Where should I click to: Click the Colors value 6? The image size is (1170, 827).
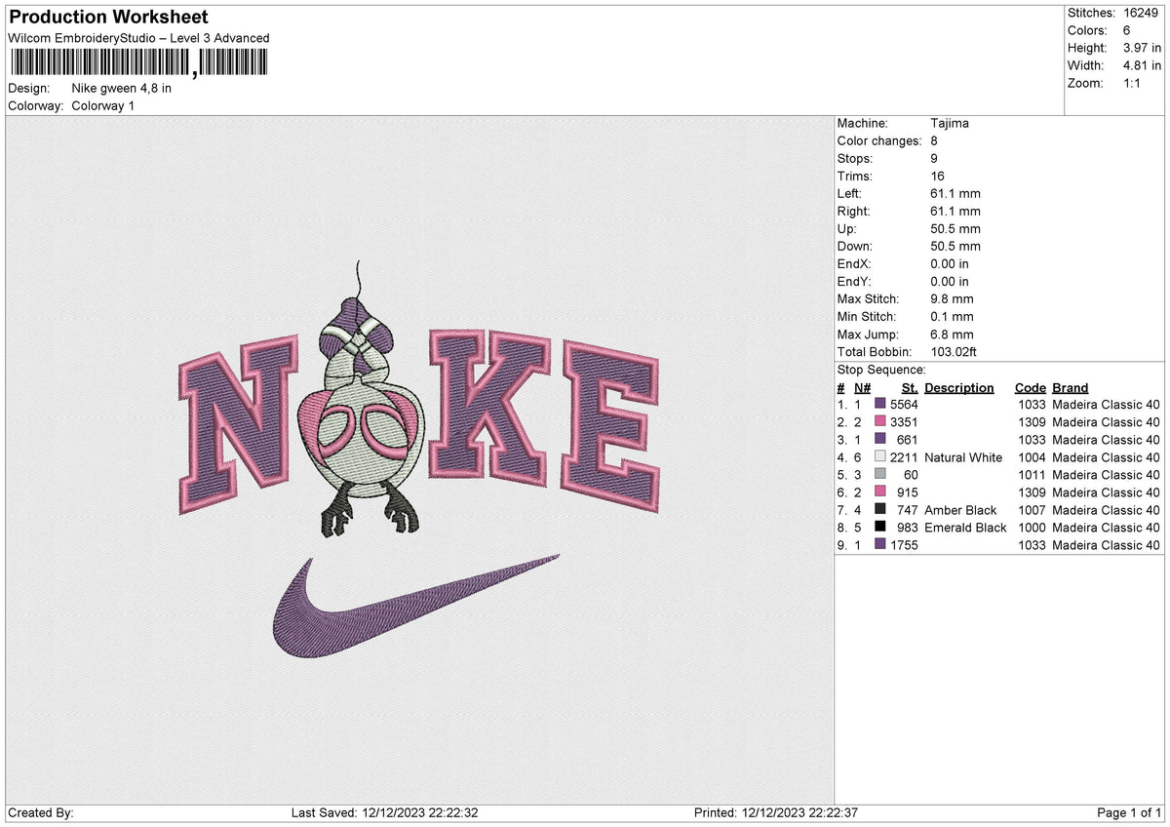1127,30
